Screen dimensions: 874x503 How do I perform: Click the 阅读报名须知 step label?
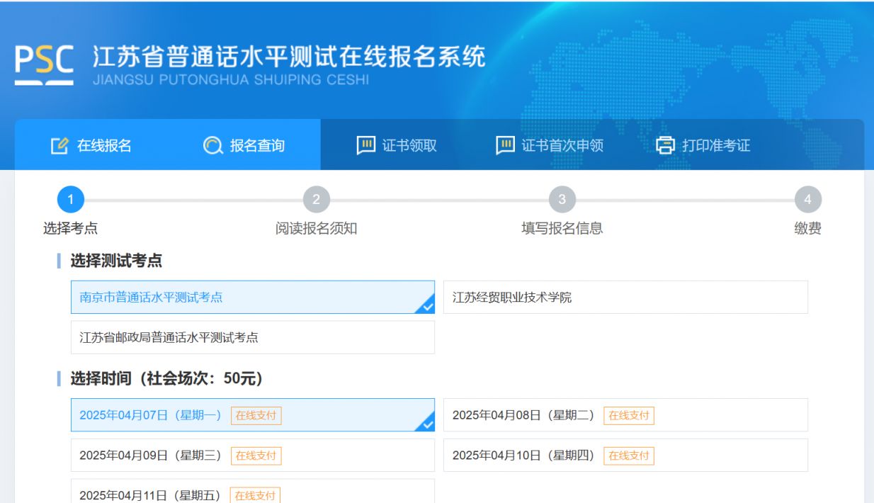click(x=316, y=229)
